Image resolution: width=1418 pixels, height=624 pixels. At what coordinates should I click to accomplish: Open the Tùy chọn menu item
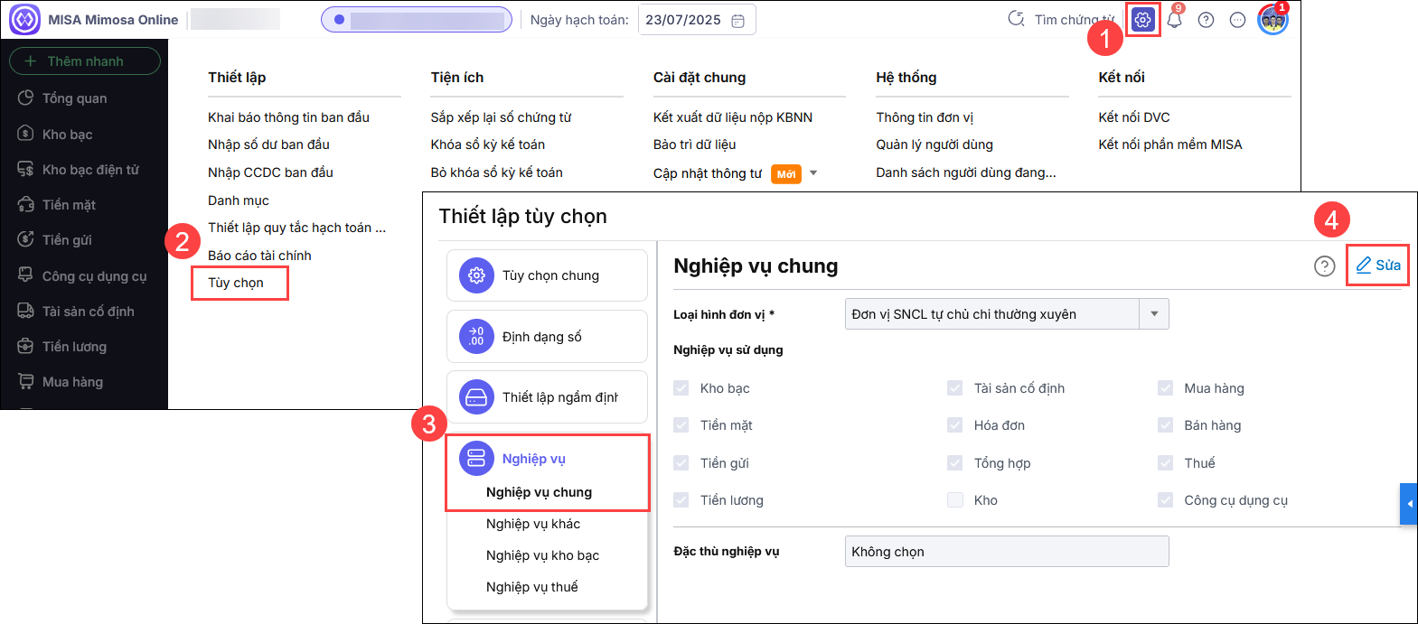[236, 283]
